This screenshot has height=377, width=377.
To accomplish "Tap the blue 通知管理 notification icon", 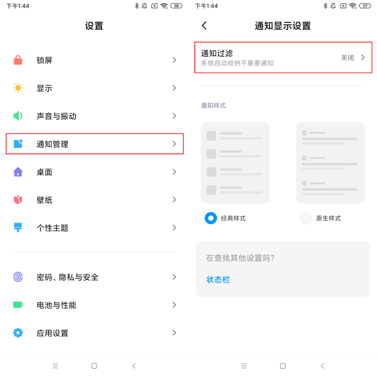I will 18,144.
